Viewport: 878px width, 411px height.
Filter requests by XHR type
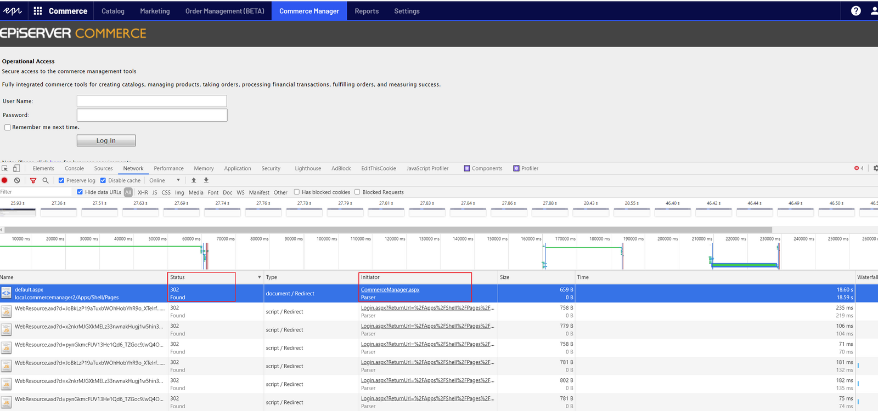click(x=143, y=192)
